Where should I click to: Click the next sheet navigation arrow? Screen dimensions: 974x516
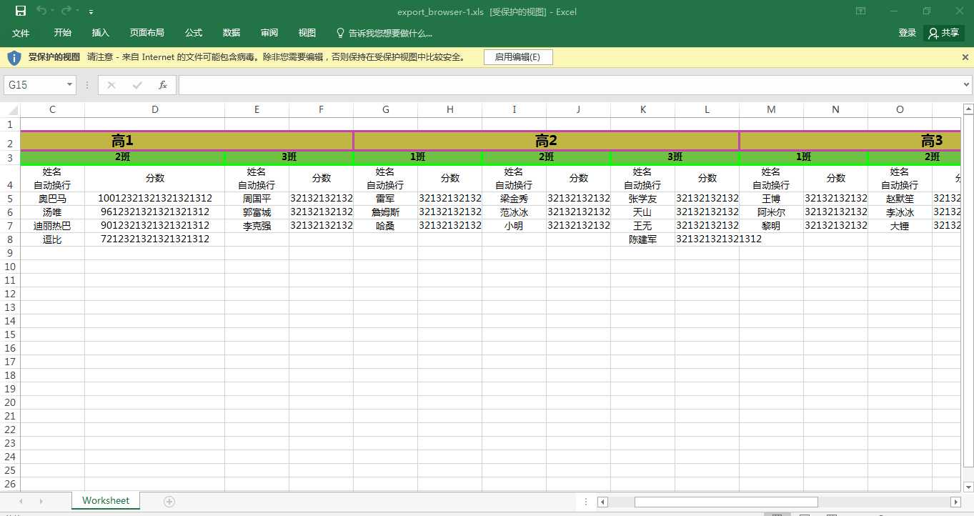click(41, 502)
